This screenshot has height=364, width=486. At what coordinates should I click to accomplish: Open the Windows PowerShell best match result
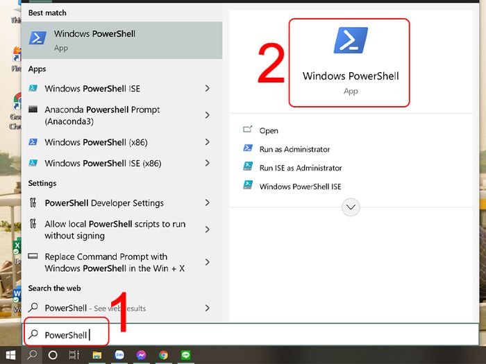(x=121, y=40)
